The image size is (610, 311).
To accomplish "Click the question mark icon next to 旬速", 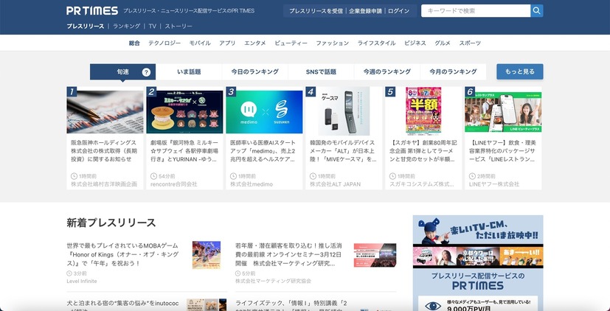I will tap(146, 72).
